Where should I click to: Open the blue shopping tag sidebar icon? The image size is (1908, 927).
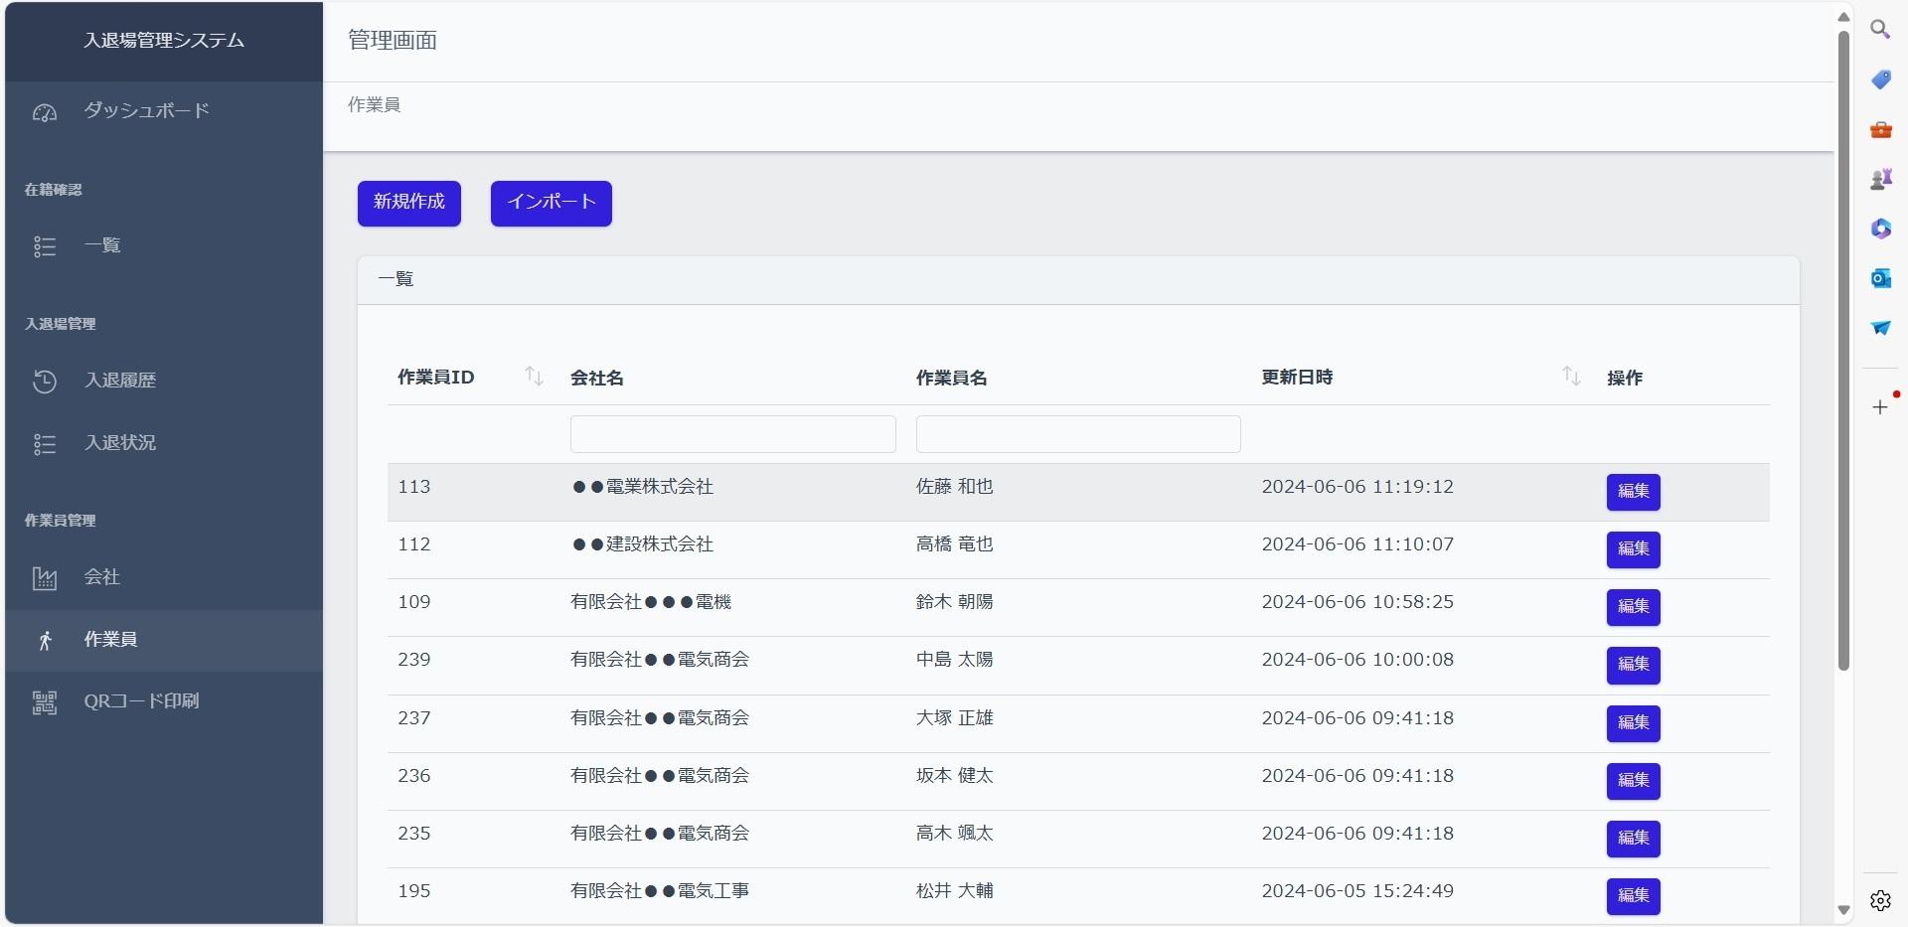pos(1880,79)
